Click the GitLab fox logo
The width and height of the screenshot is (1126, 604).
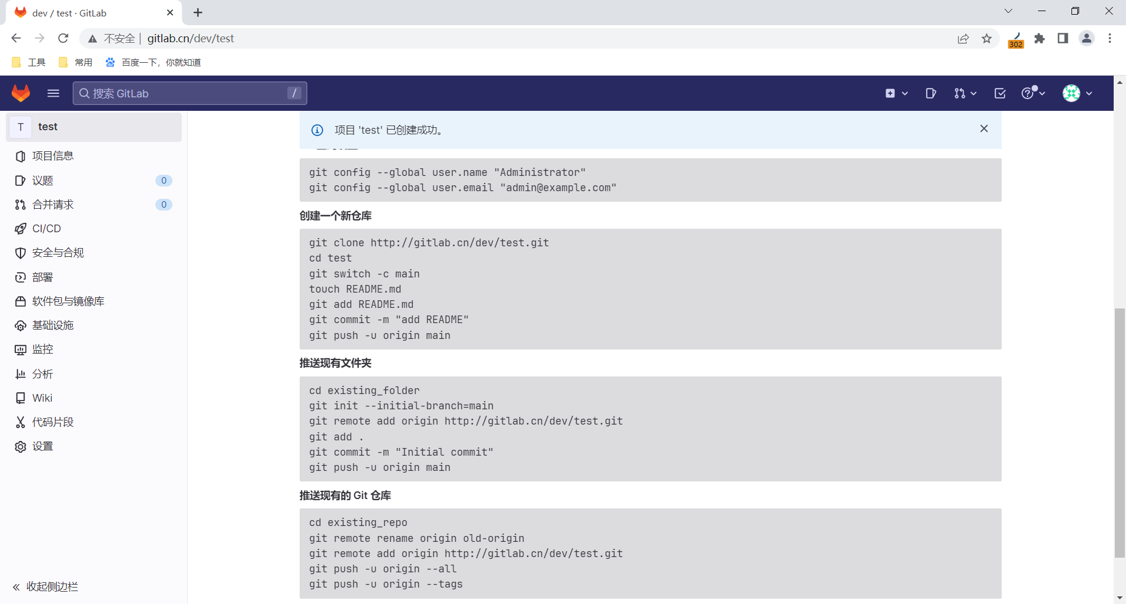point(21,93)
